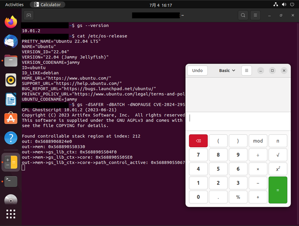299x226 pixels.
Task: Click the mod button
Action: coord(258,141)
